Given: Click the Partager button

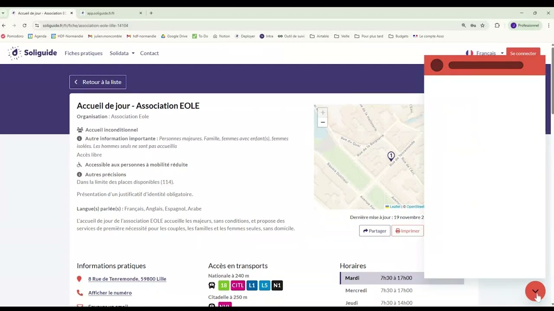Looking at the screenshot, I should point(374,231).
